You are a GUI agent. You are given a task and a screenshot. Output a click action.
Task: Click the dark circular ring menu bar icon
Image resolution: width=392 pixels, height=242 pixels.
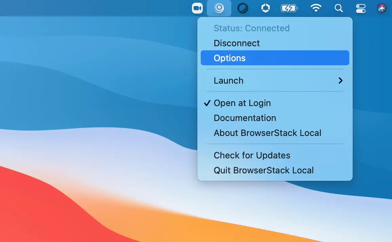pos(242,8)
